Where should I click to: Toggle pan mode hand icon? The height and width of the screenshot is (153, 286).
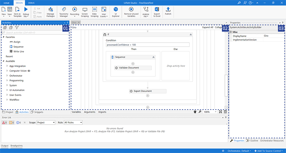pyautogui.click(x=195, y=112)
